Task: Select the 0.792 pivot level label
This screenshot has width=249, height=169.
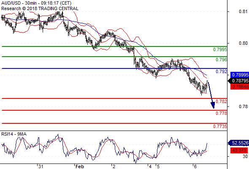Action: (221, 71)
